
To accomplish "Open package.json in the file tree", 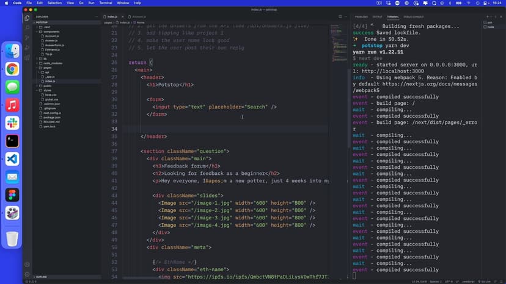I will pyautogui.click(x=53, y=118).
